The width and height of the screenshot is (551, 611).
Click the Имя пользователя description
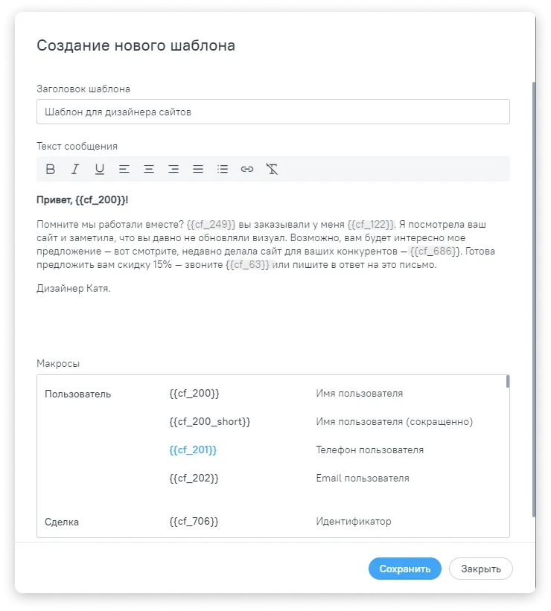tap(359, 394)
